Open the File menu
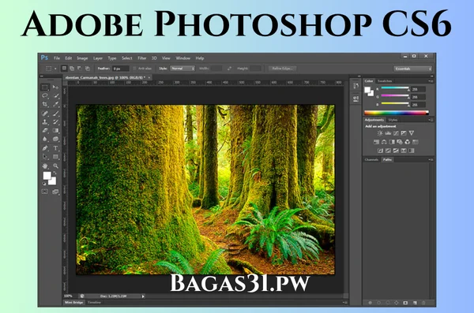 (57, 58)
